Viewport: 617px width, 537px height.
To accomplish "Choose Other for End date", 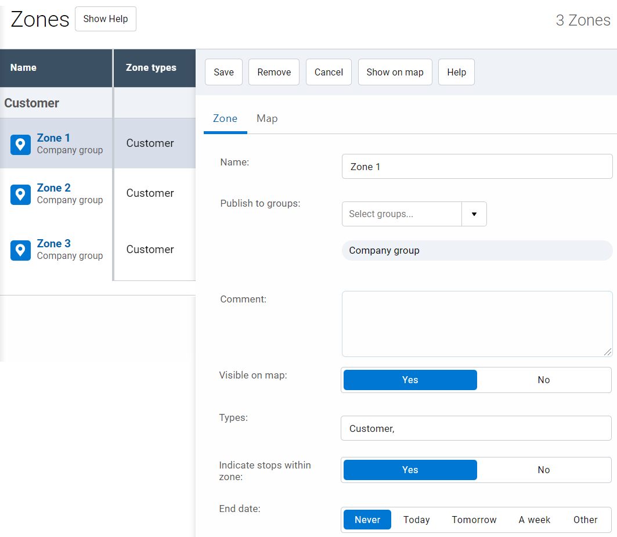I will tap(585, 520).
